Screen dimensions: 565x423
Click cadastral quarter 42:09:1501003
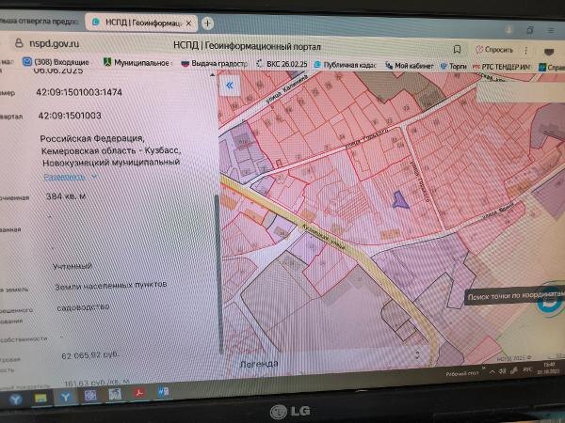[x=70, y=116]
